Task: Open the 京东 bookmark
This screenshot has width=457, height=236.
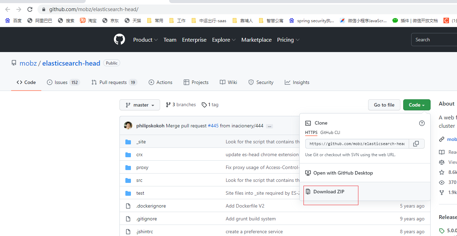Action: click(x=110, y=20)
